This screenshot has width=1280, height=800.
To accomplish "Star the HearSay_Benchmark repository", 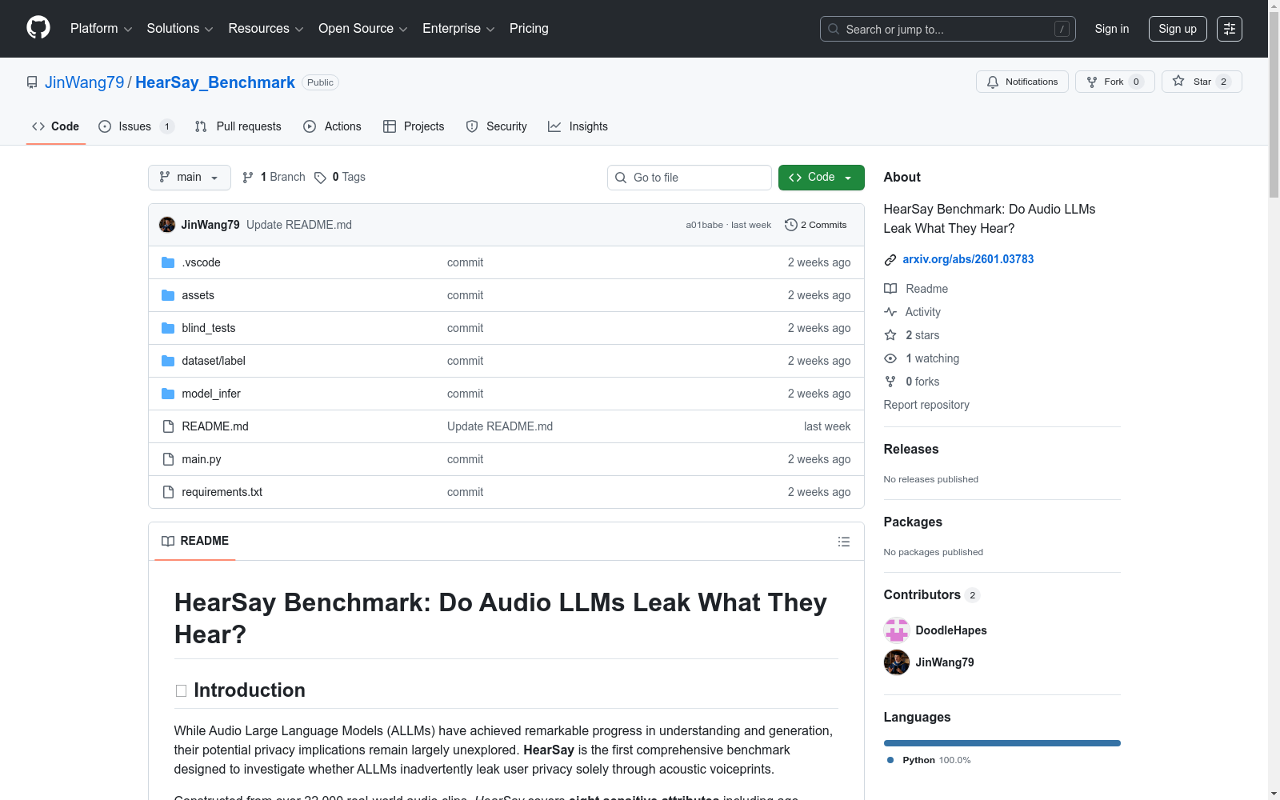I will (x=1201, y=82).
